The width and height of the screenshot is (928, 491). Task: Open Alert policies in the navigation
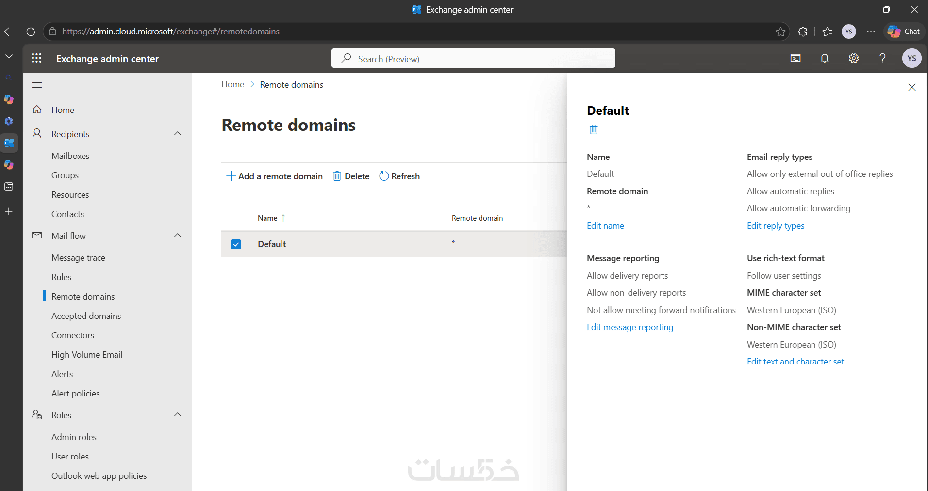pos(76,394)
